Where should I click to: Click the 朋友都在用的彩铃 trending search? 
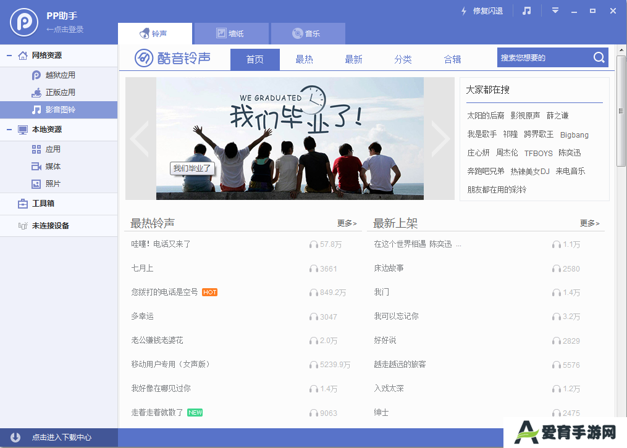497,189
